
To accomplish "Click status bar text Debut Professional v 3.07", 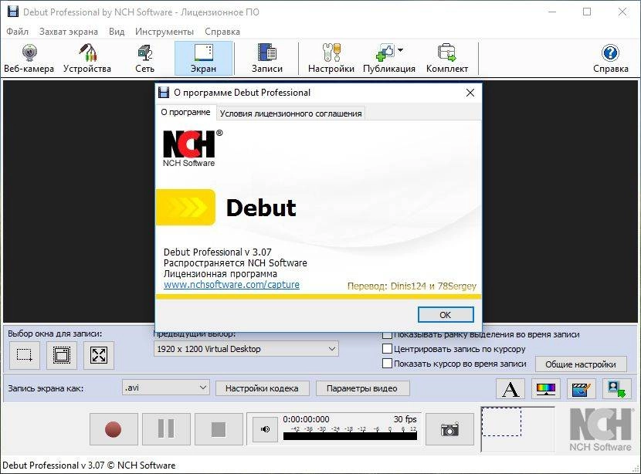I will pos(89,466).
